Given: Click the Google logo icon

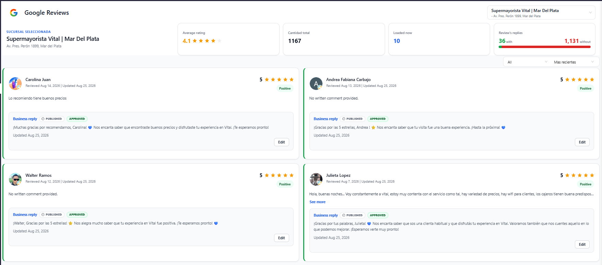Looking at the screenshot, I should point(14,13).
